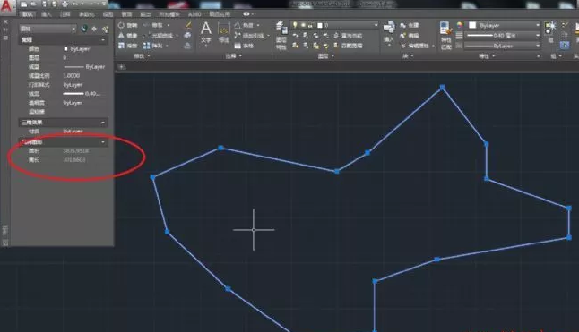This screenshot has width=579, height=332.
Task: Click Create block (创建) tool
Action: coord(409,25)
